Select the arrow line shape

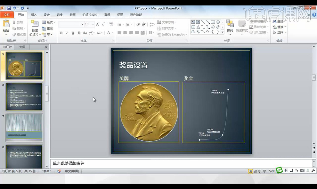coord(208,22)
